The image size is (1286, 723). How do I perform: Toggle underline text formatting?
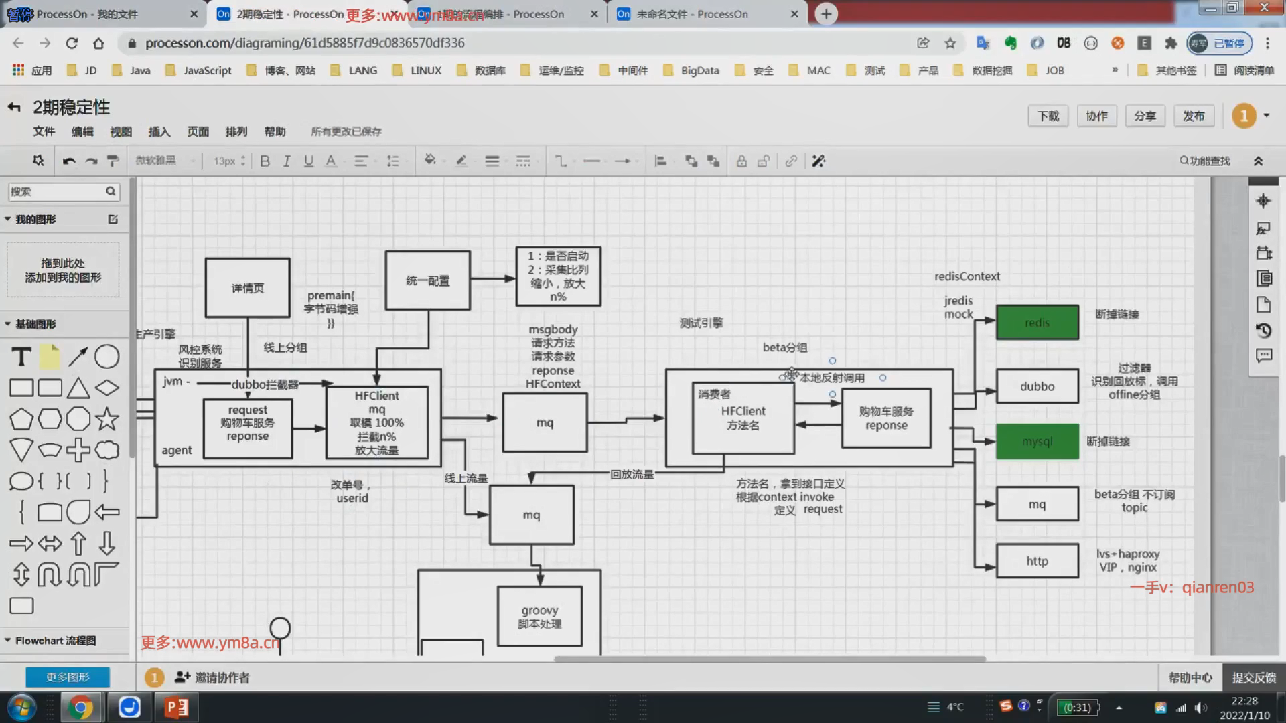[309, 161]
